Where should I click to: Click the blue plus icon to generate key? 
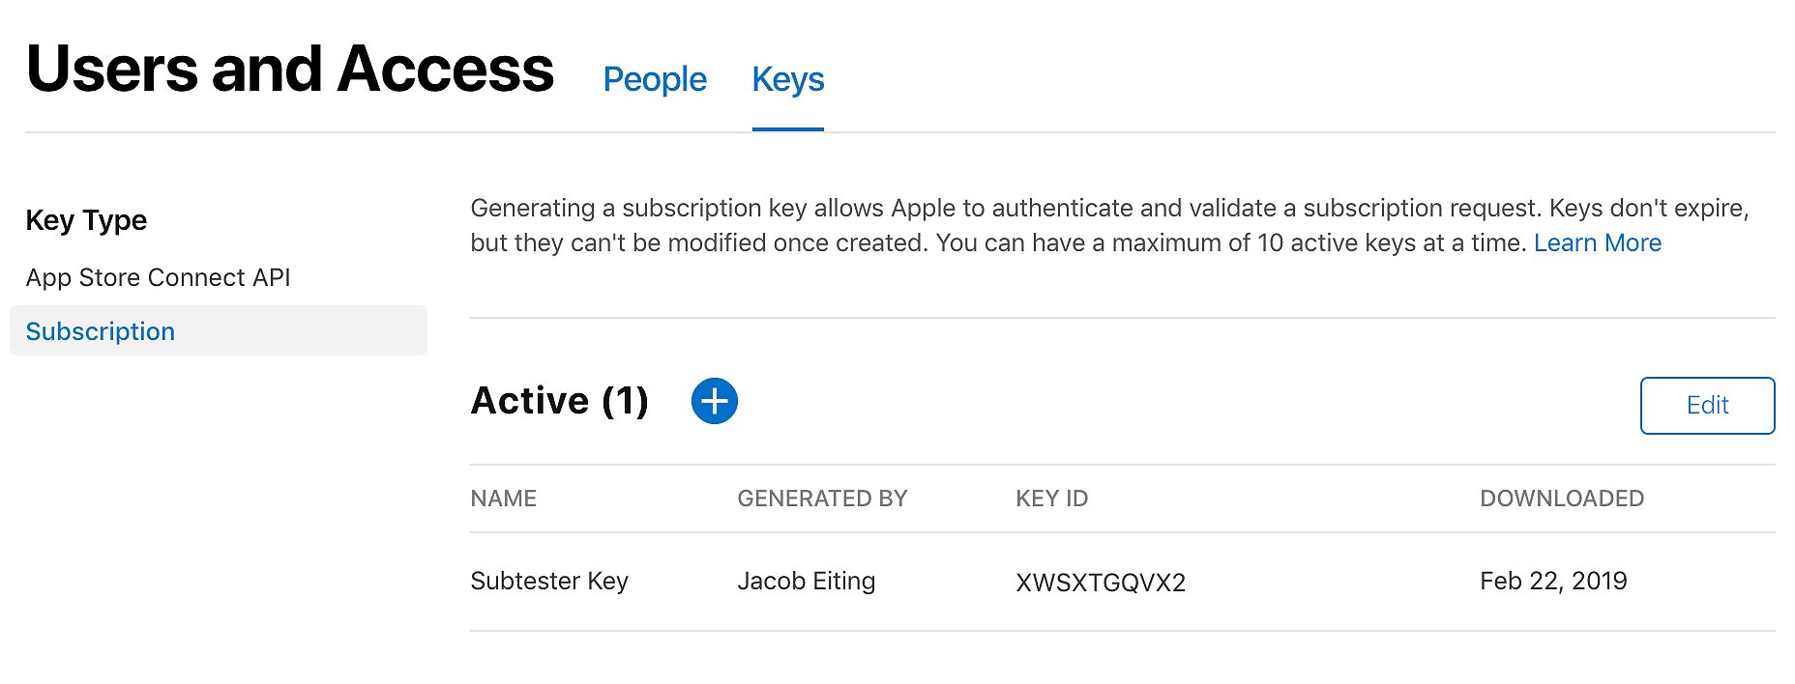(x=715, y=401)
